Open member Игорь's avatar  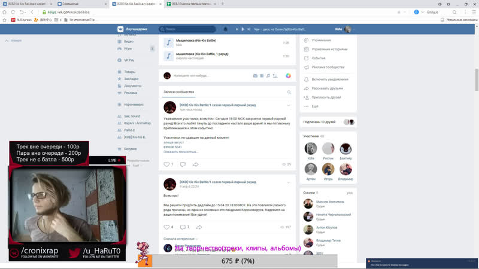tap(328, 169)
